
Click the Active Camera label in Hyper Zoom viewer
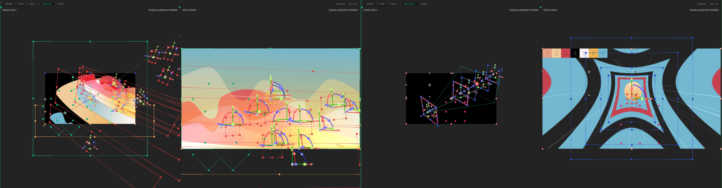(550, 10)
